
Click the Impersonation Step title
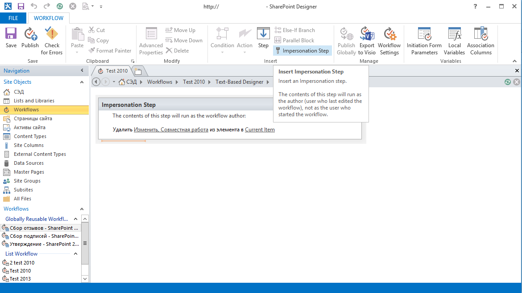128,105
